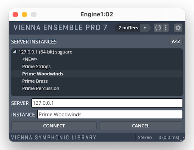Select the Prime Brass instance

coord(35,81)
